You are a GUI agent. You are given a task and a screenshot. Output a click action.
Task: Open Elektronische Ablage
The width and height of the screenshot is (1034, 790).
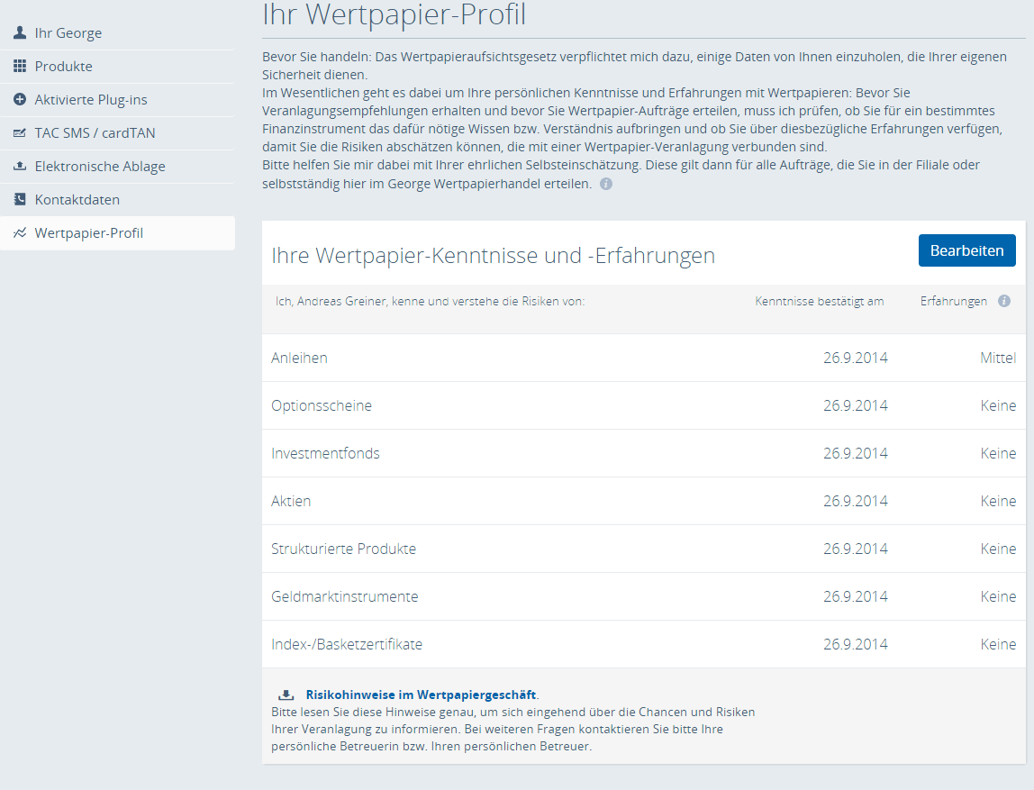pos(117,166)
